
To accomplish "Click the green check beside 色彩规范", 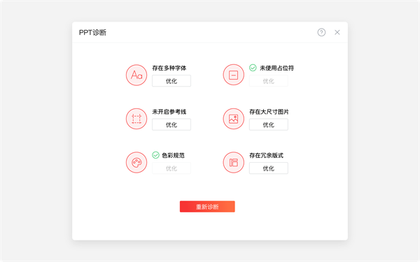I will 155,155.
